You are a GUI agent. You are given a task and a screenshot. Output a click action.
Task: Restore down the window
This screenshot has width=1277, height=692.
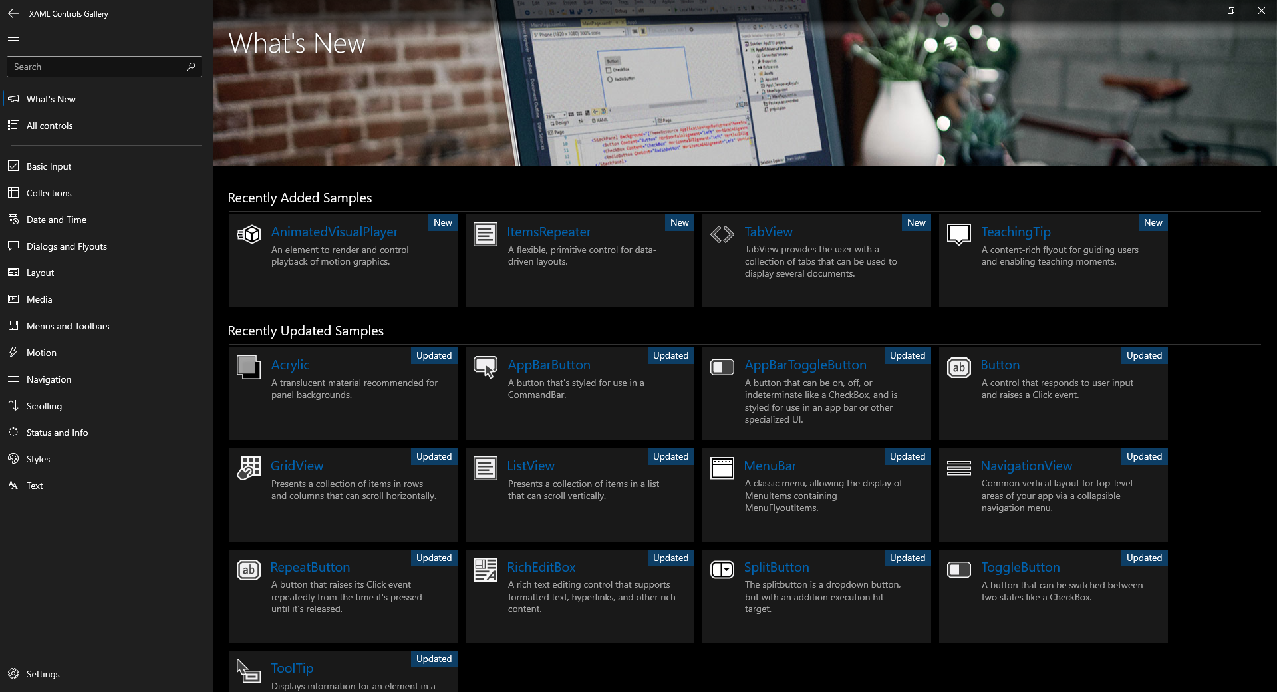1231,11
